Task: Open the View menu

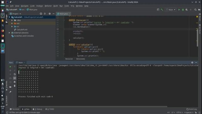Action: click(x=17, y=6)
